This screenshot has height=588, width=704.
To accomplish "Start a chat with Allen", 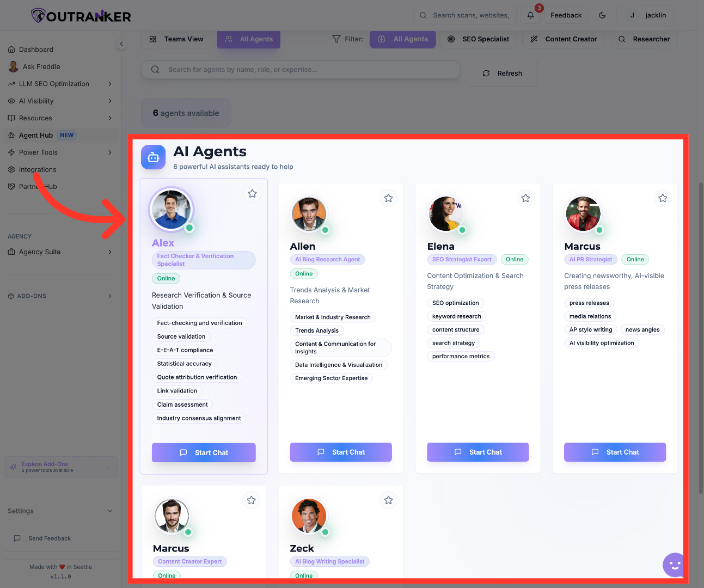I will tap(341, 452).
